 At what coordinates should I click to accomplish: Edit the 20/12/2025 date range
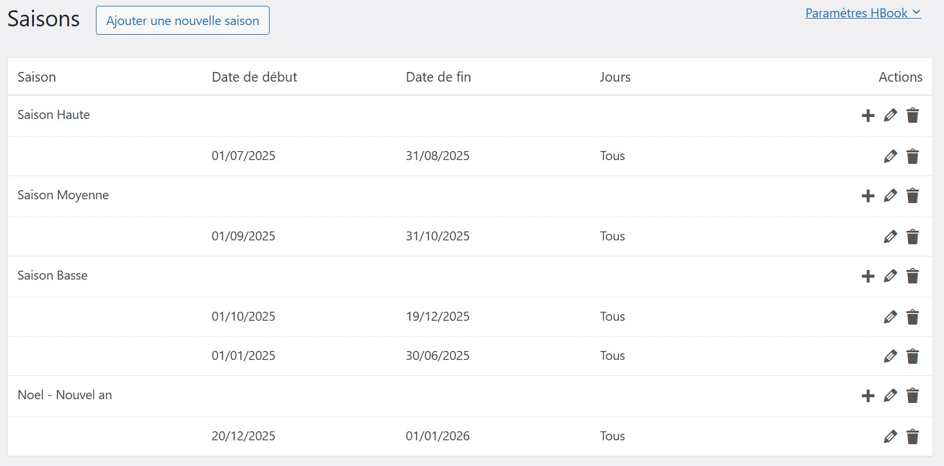pyautogui.click(x=890, y=437)
